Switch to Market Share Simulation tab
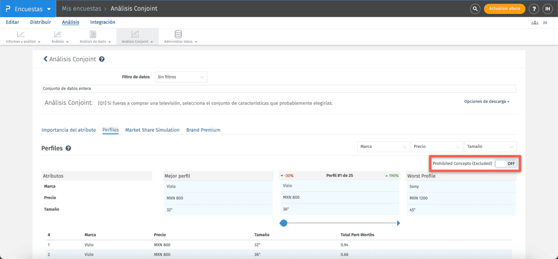558x259 pixels. [152, 130]
